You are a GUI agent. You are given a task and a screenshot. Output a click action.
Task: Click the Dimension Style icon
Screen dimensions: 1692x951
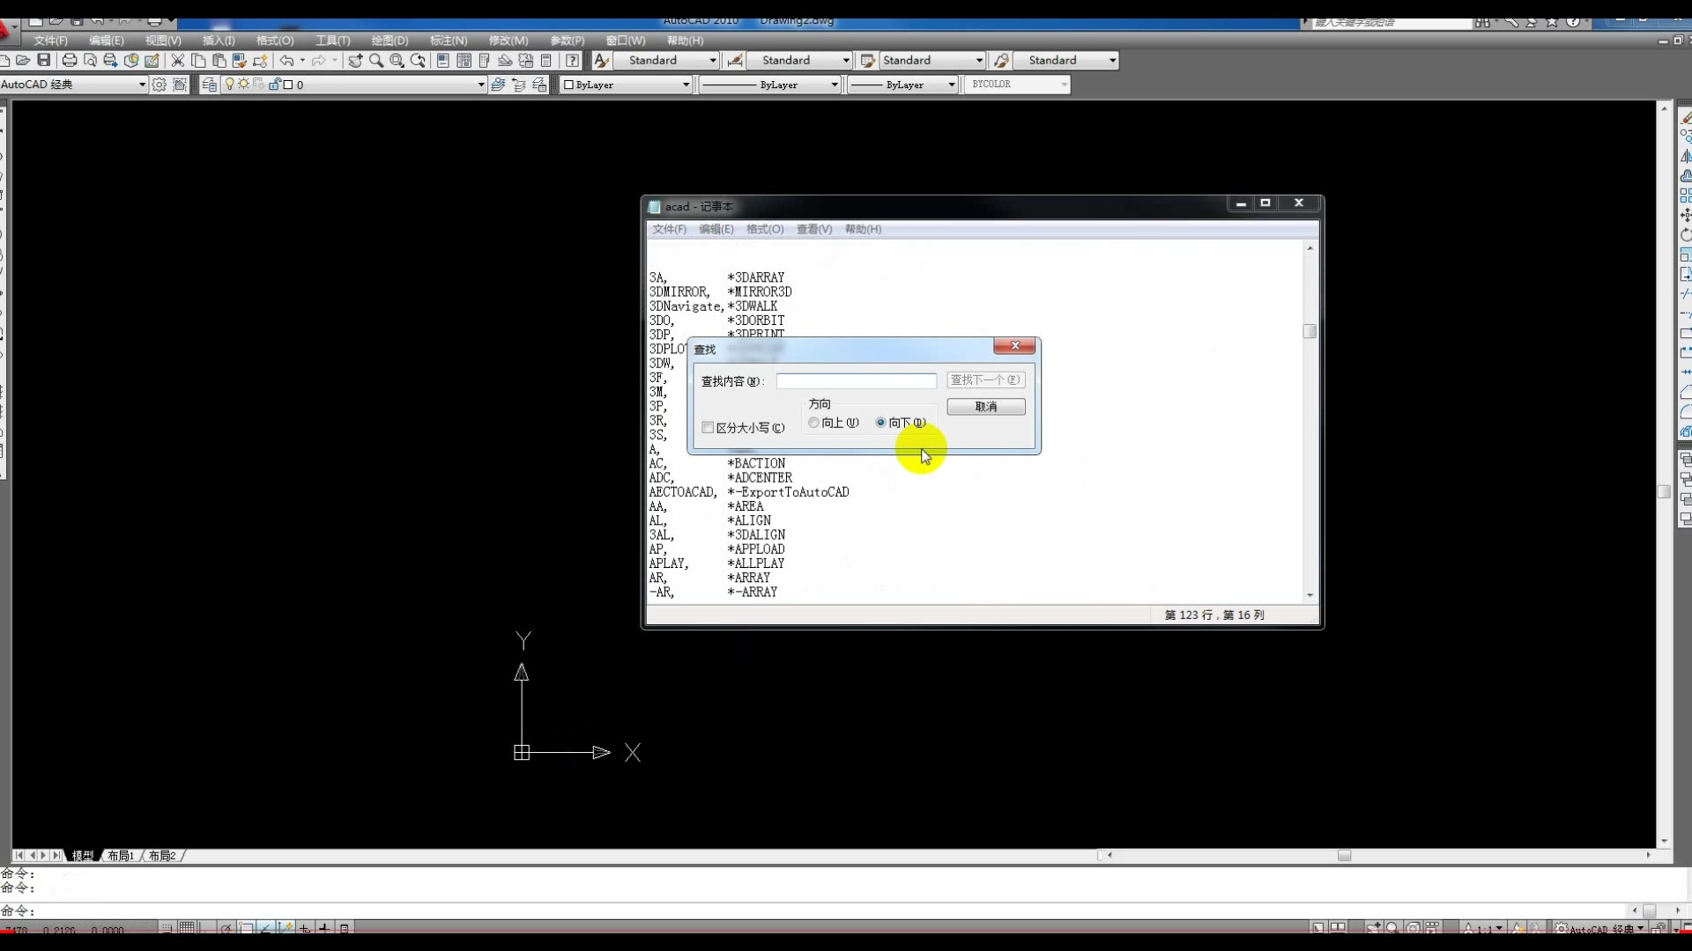click(734, 60)
